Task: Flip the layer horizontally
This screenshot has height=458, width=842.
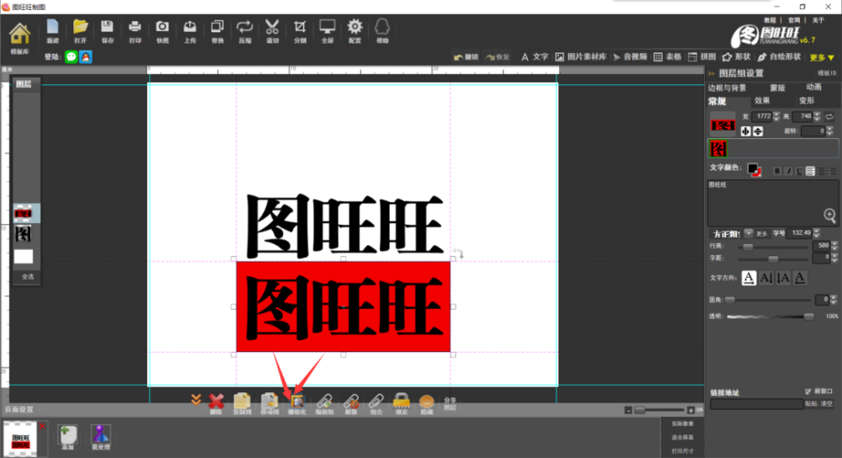Action: (x=745, y=131)
